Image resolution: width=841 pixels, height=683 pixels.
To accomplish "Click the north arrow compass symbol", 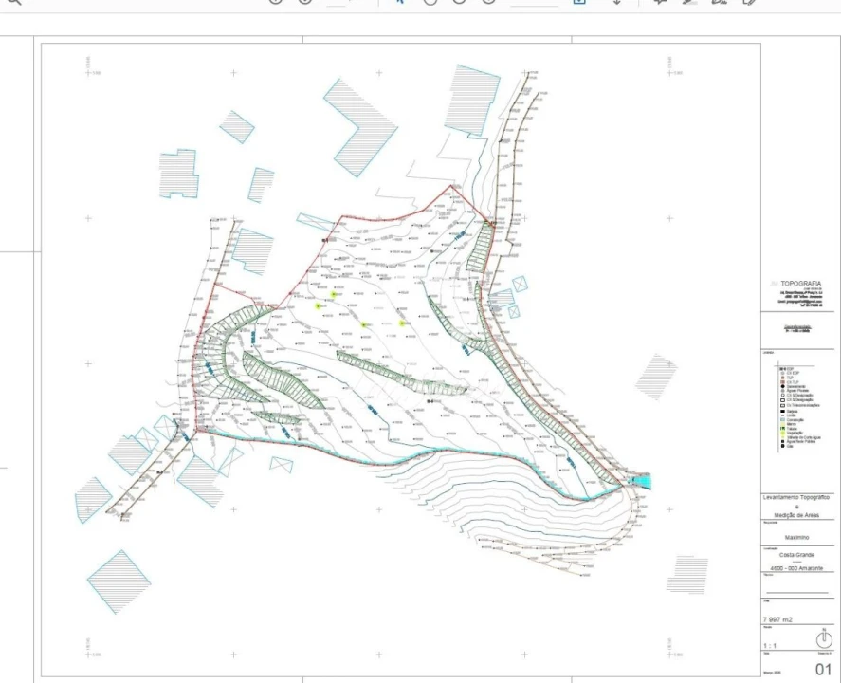I will (x=823, y=638).
